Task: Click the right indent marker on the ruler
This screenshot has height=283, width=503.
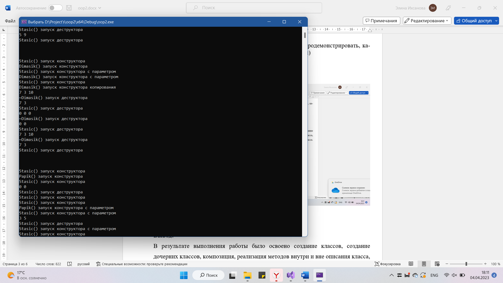Action: click(x=370, y=31)
